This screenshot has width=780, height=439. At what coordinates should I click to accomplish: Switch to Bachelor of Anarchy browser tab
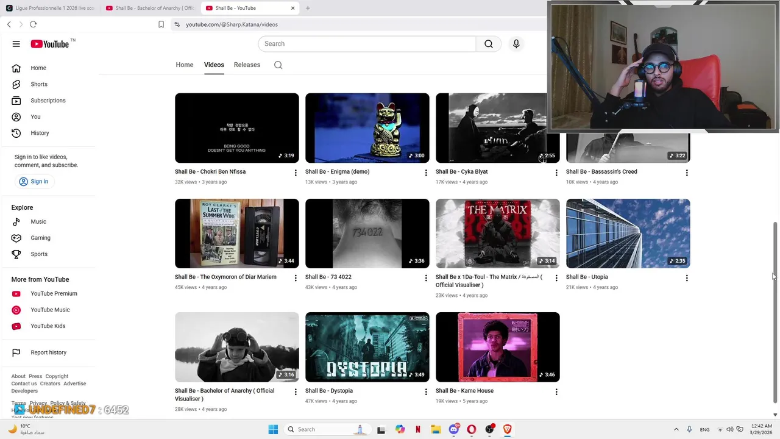point(150,8)
